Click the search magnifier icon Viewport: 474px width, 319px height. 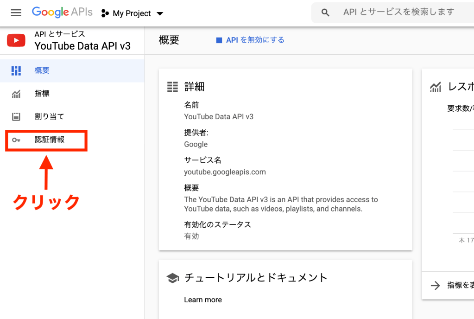click(325, 13)
